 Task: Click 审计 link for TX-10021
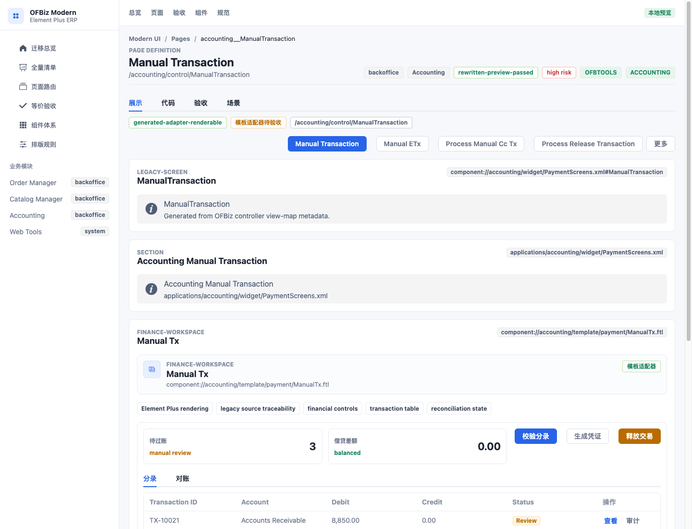(633, 521)
